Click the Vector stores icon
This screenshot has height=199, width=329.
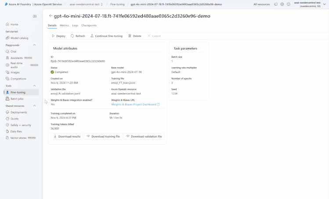point(7,138)
